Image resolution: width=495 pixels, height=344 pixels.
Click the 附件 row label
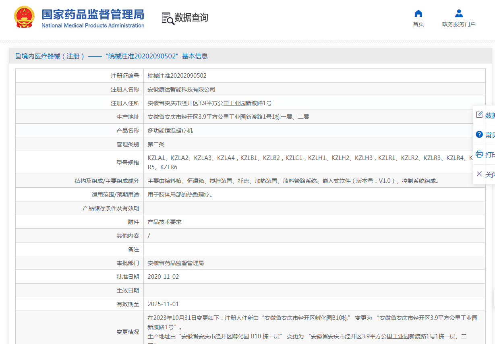click(133, 222)
